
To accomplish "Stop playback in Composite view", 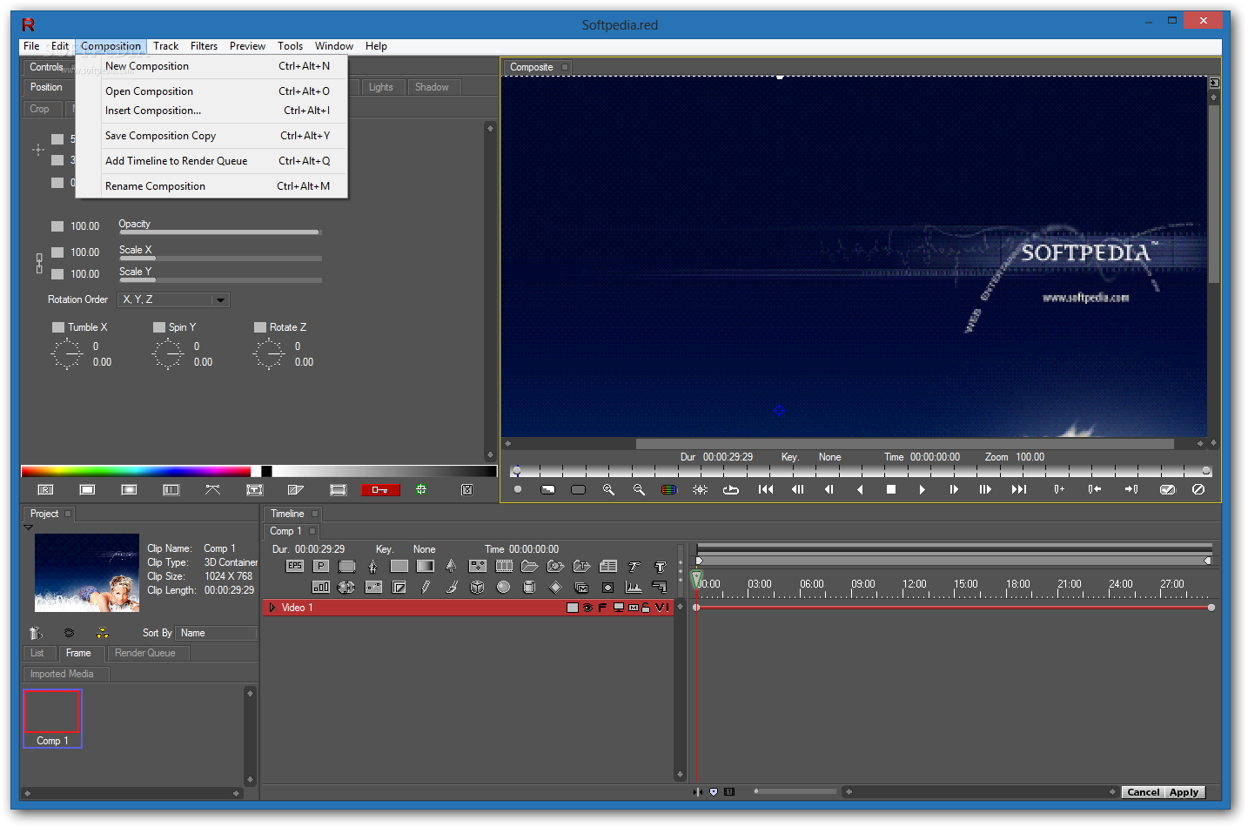I will pyautogui.click(x=891, y=490).
